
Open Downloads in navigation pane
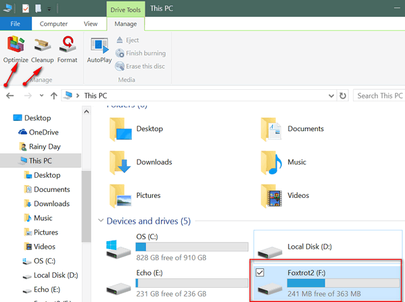click(47, 203)
